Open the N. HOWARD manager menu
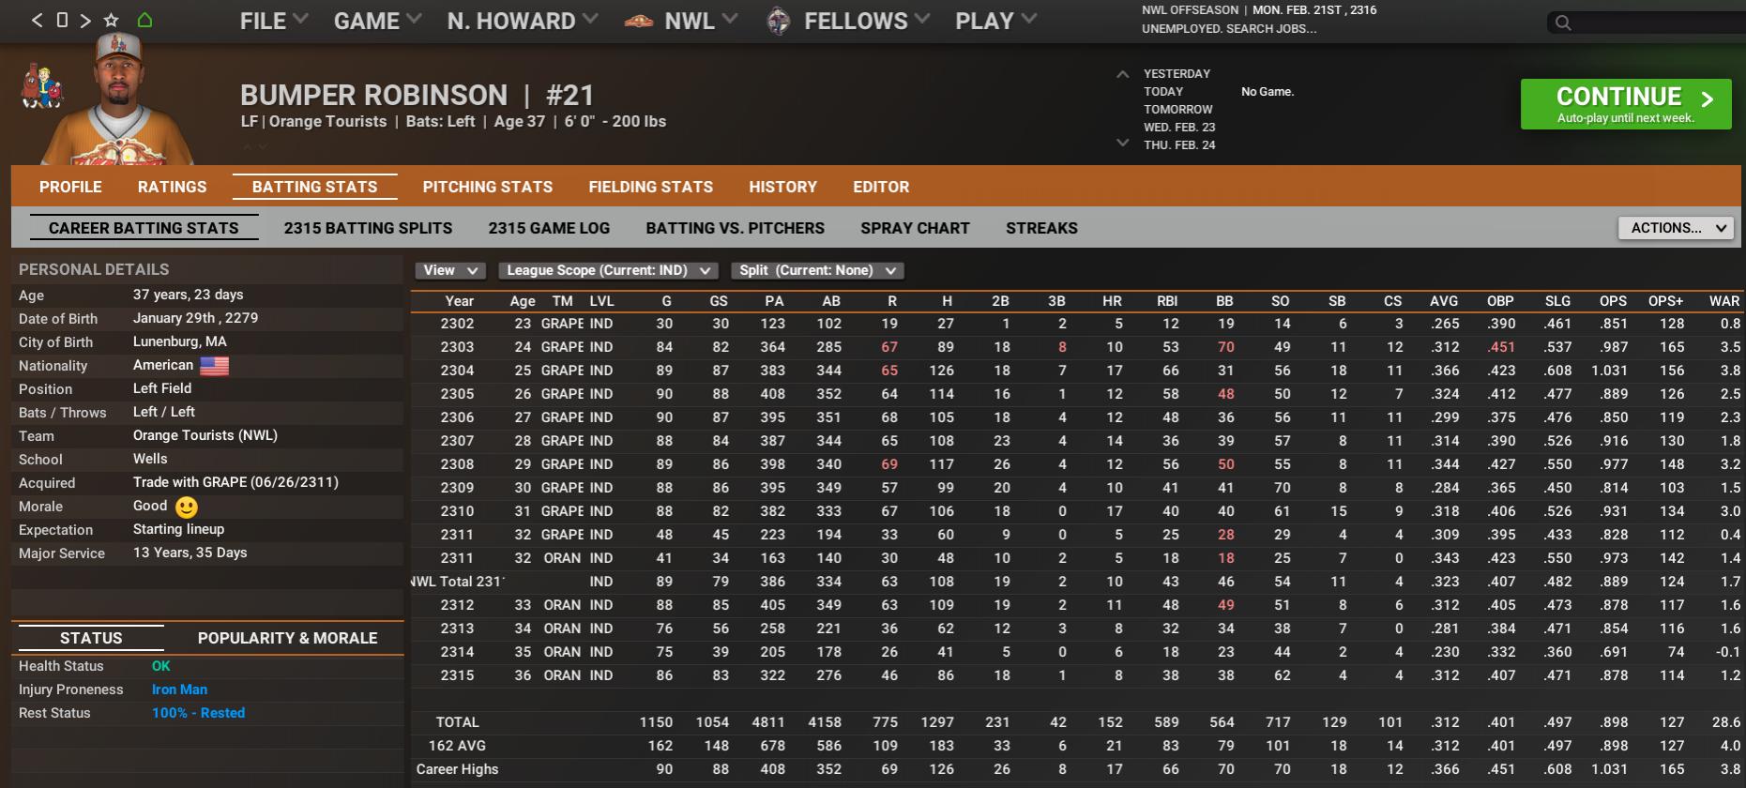 point(522,21)
